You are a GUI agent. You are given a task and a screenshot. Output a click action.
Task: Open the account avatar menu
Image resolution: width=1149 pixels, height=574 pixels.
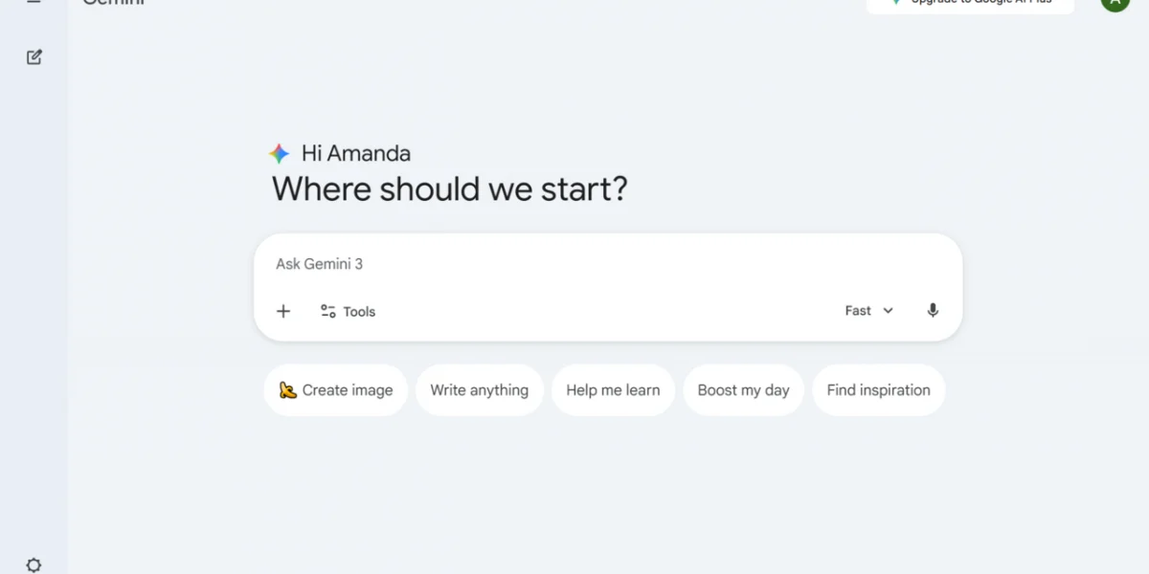(x=1115, y=3)
